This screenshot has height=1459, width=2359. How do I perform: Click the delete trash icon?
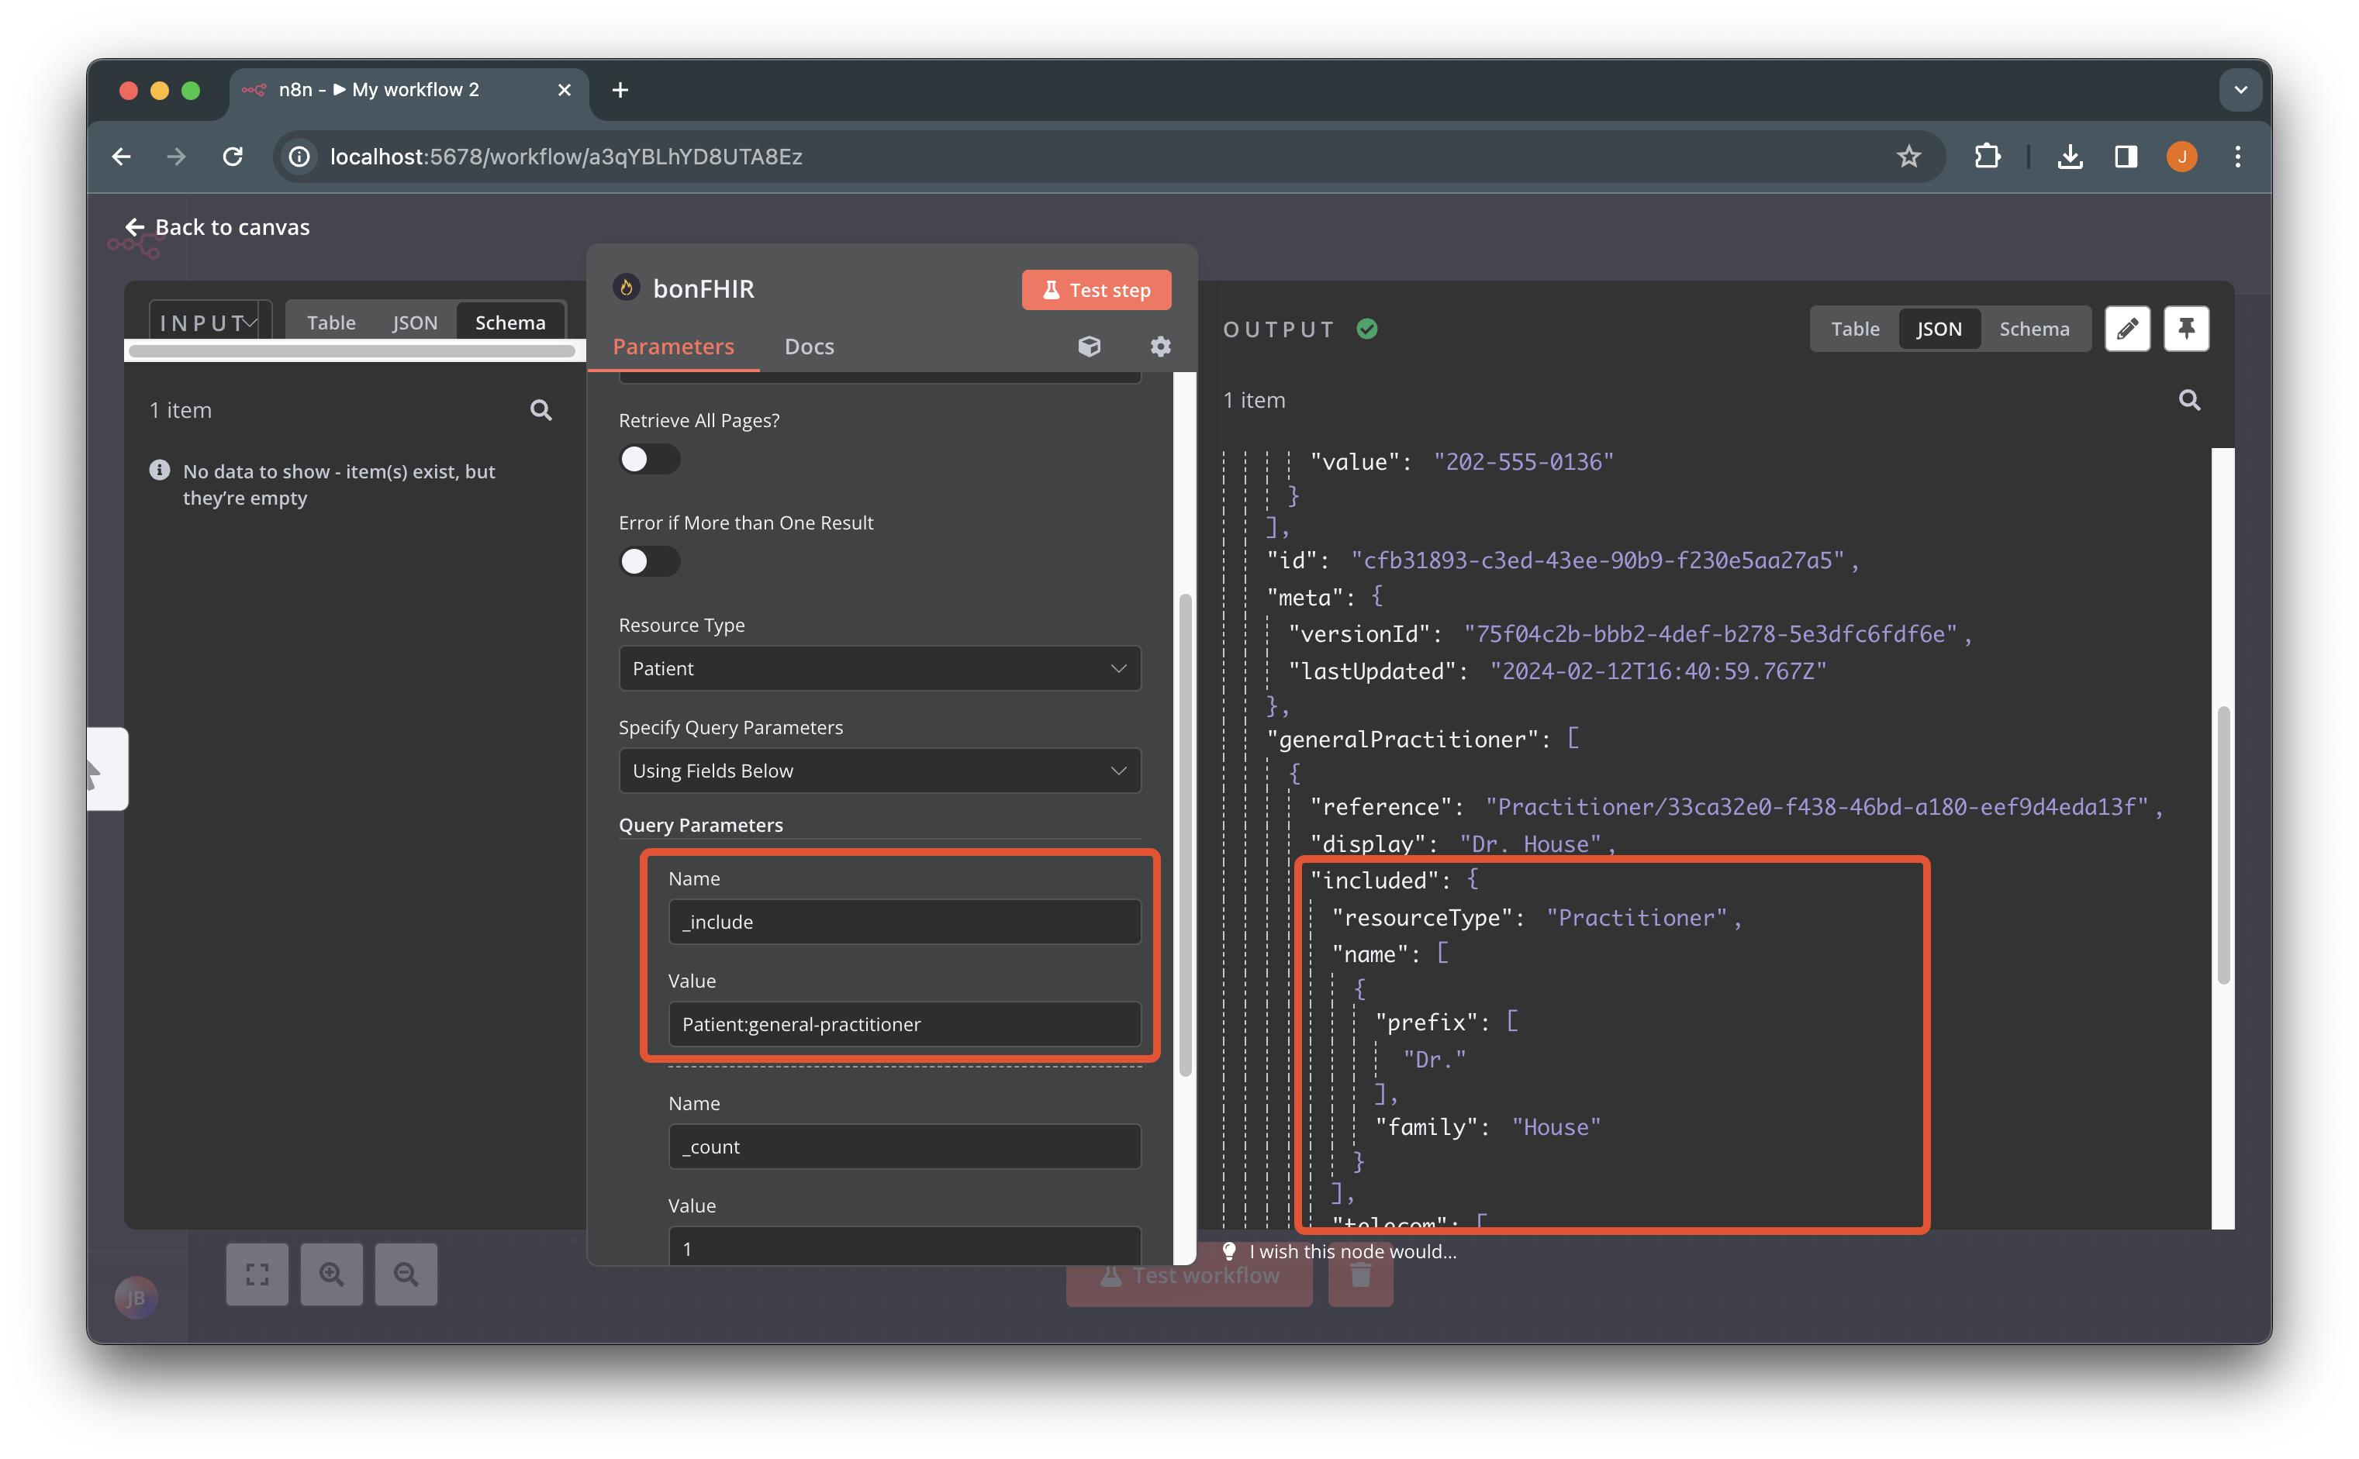click(1360, 1276)
